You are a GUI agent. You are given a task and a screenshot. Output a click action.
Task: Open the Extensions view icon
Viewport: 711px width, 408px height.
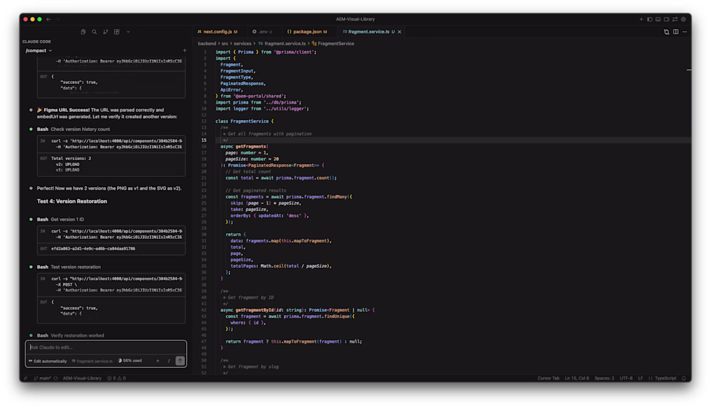click(117, 32)
